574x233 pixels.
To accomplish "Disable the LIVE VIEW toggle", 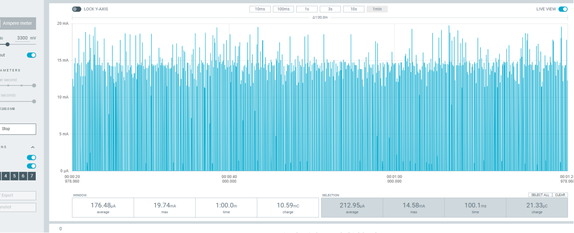I will coord(563,9).
